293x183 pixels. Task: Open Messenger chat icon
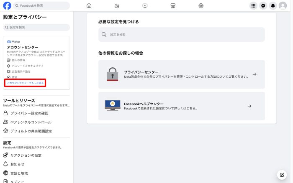263,6
